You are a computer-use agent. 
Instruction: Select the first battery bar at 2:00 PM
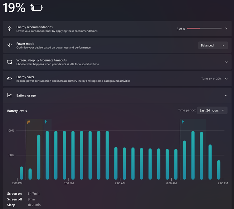point(22,173)
